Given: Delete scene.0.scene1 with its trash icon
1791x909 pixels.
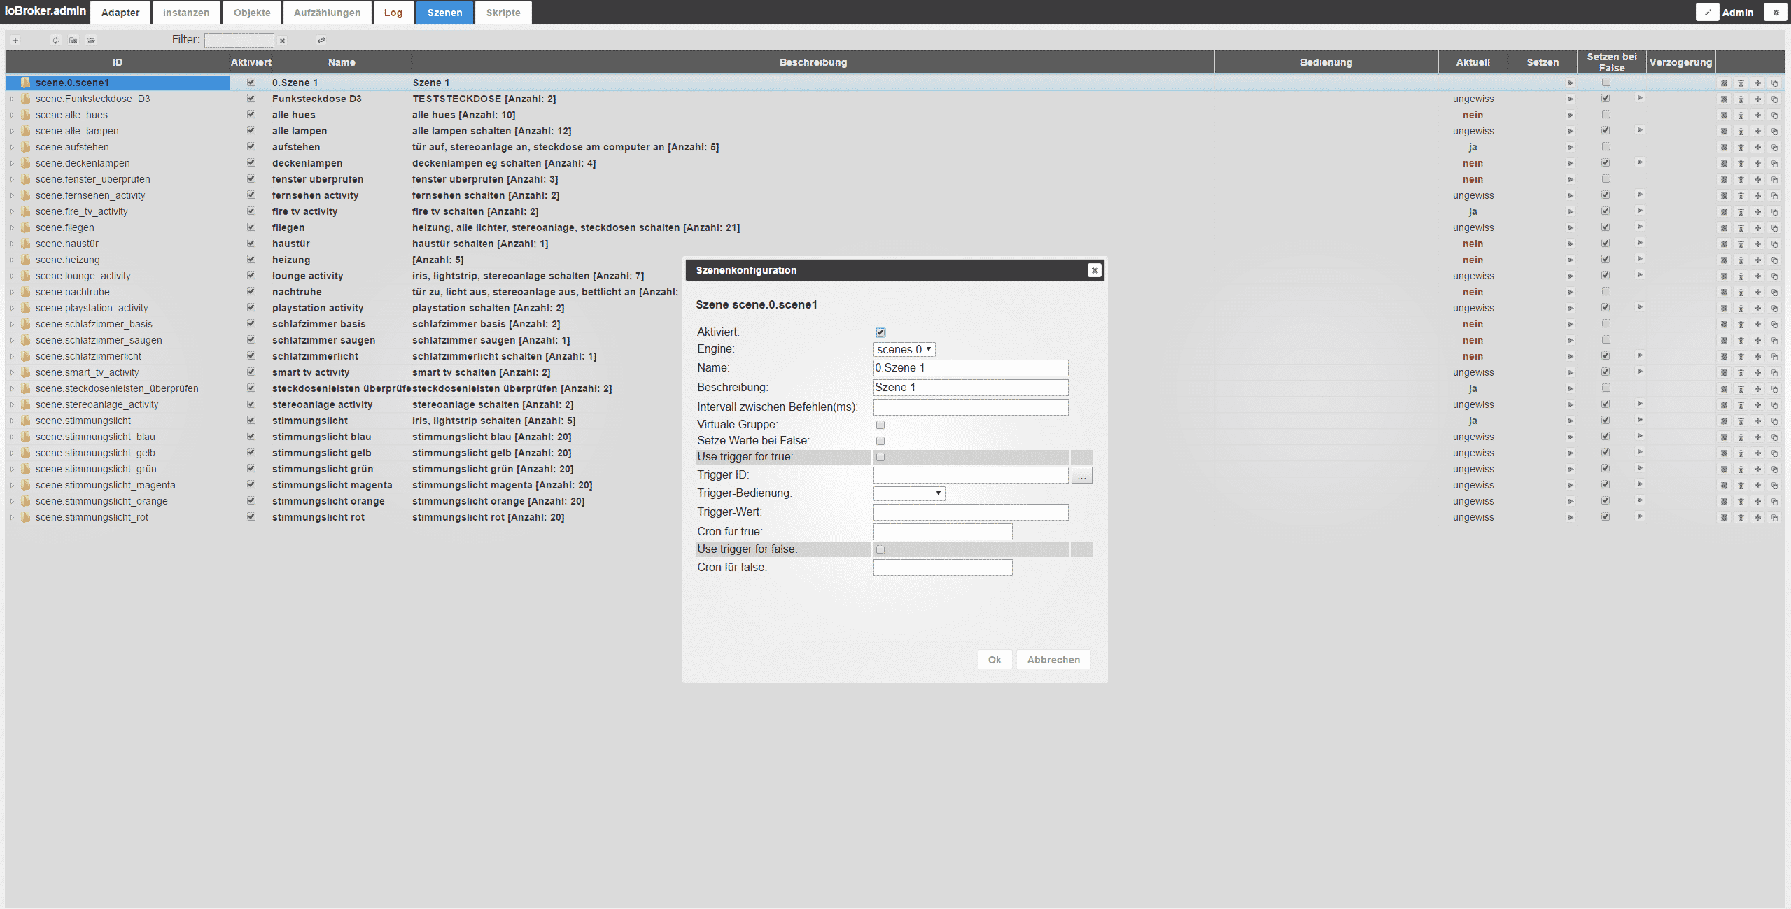Looking at the screenshot, I should (1741, 83).
